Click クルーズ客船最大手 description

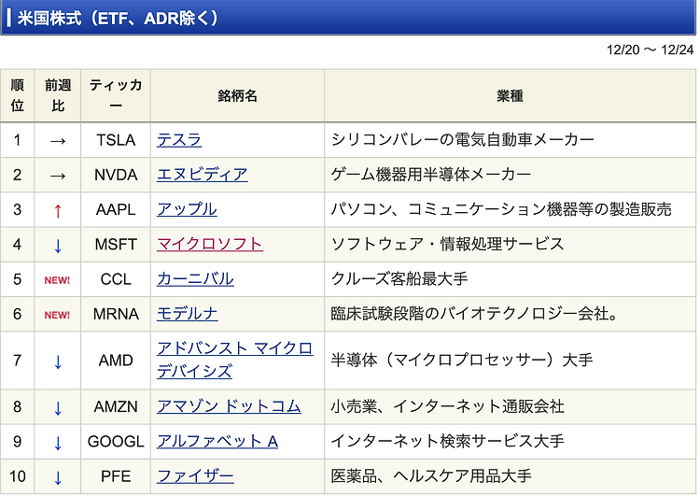pyautogui.click(x=399, y=279)
